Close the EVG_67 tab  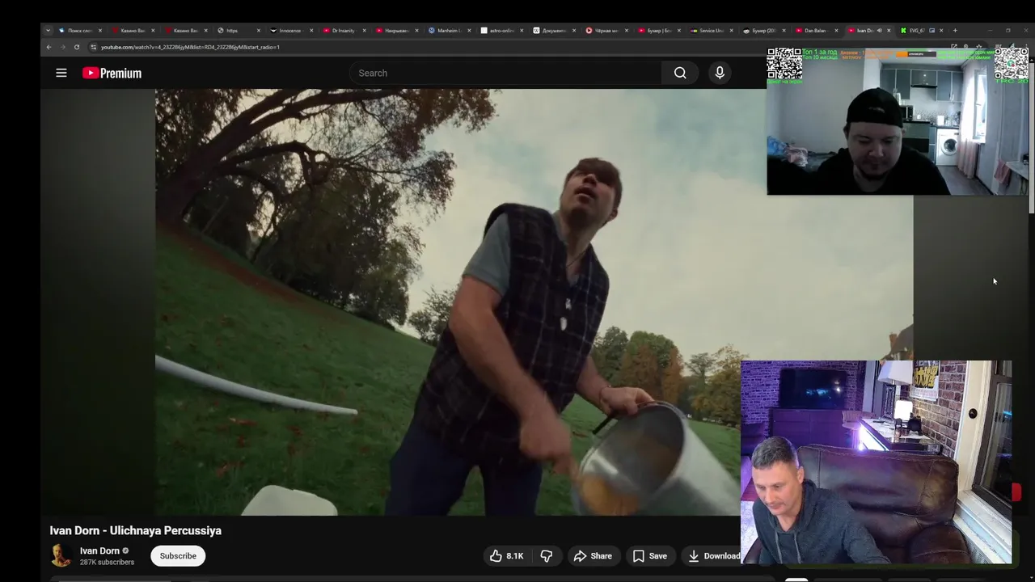(x=941, y=31)
